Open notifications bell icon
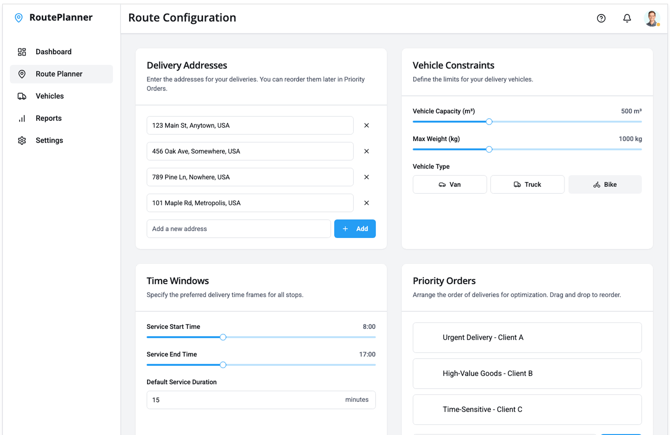Image resolution: width=670 pixels, height=435 pixels. [627, 18]
